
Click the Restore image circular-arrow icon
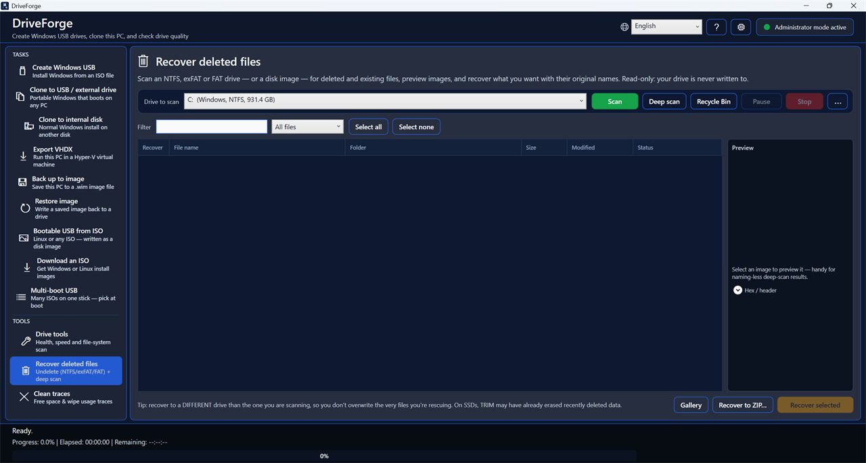click(26, 208)
